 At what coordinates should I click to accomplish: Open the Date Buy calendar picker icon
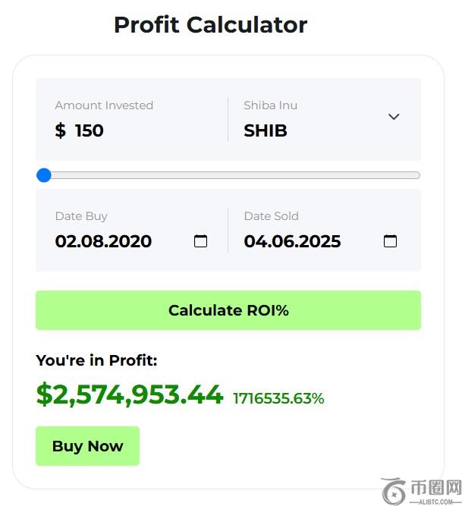[201, 241]
